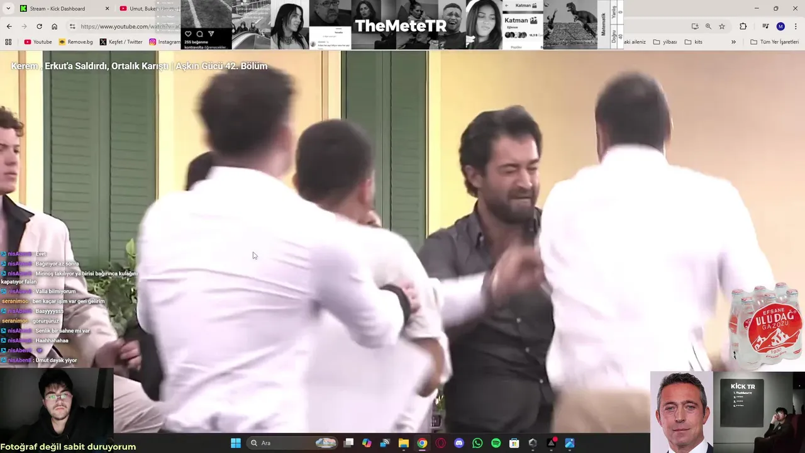
Task: Open Chrome three-dot menu
Action: click(796, 26)
